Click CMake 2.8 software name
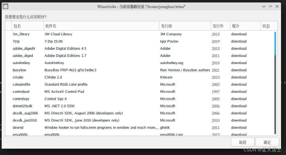The height and width of the screenshot is (155, 286). point(53,77)
